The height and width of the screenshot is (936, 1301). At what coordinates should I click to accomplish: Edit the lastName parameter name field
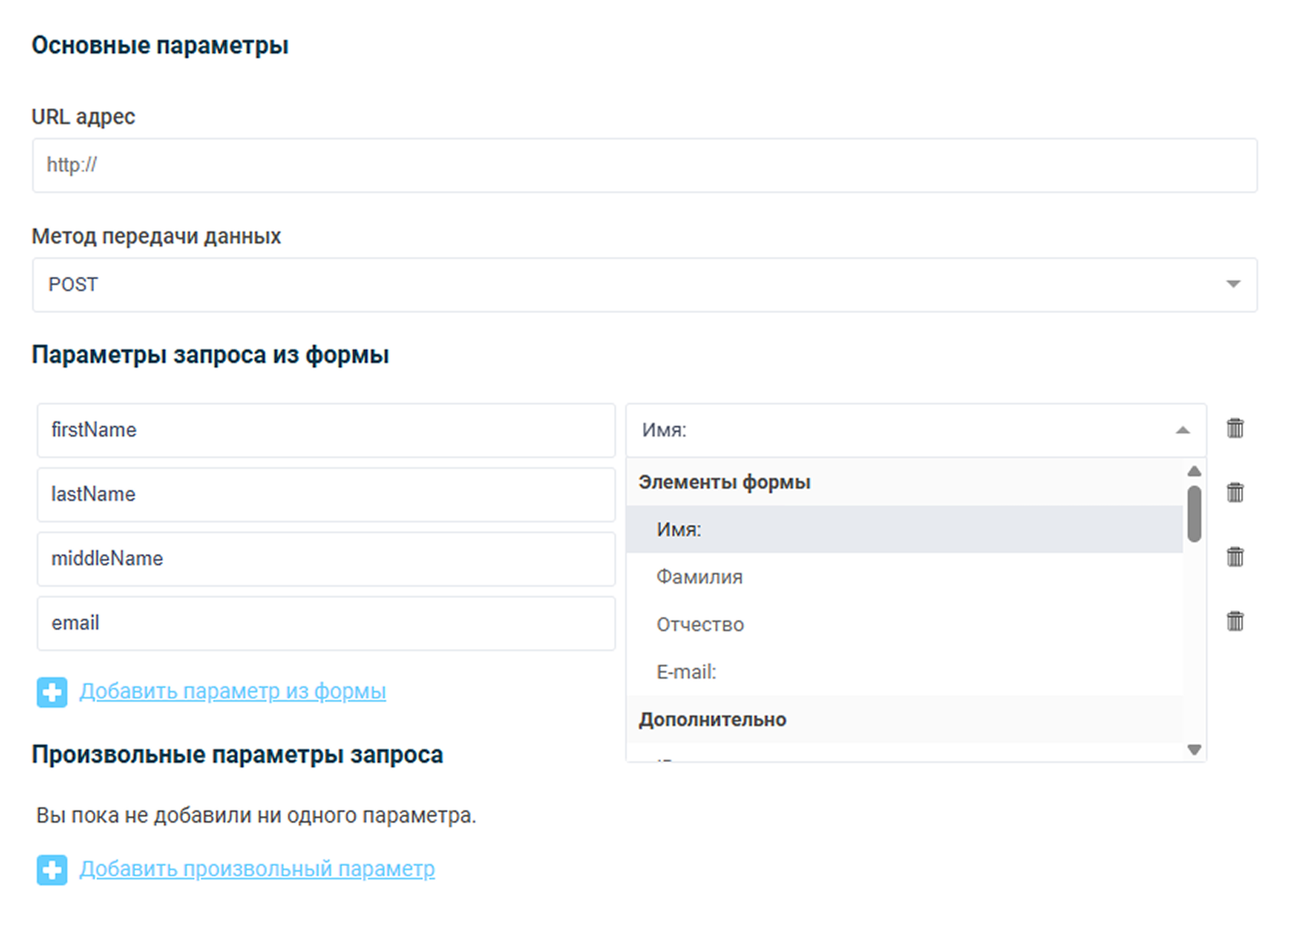(x=326, y=495)
